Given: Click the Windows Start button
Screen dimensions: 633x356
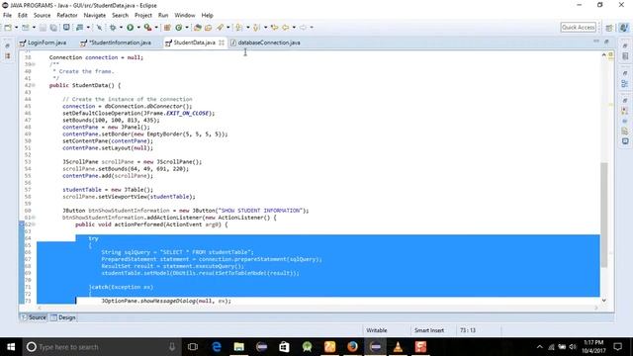Looking at the screenshot, I should click(x=11, y=347).
